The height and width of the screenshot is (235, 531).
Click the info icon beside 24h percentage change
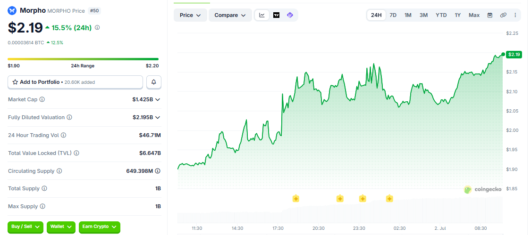pyautogui.click(x=97, y=28)
